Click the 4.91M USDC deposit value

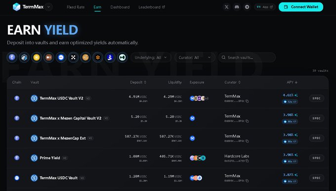(138, 97)
